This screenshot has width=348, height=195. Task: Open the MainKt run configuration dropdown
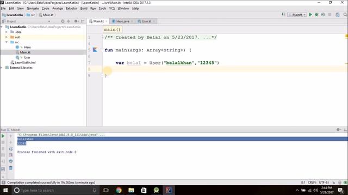(x=297, y=15)
